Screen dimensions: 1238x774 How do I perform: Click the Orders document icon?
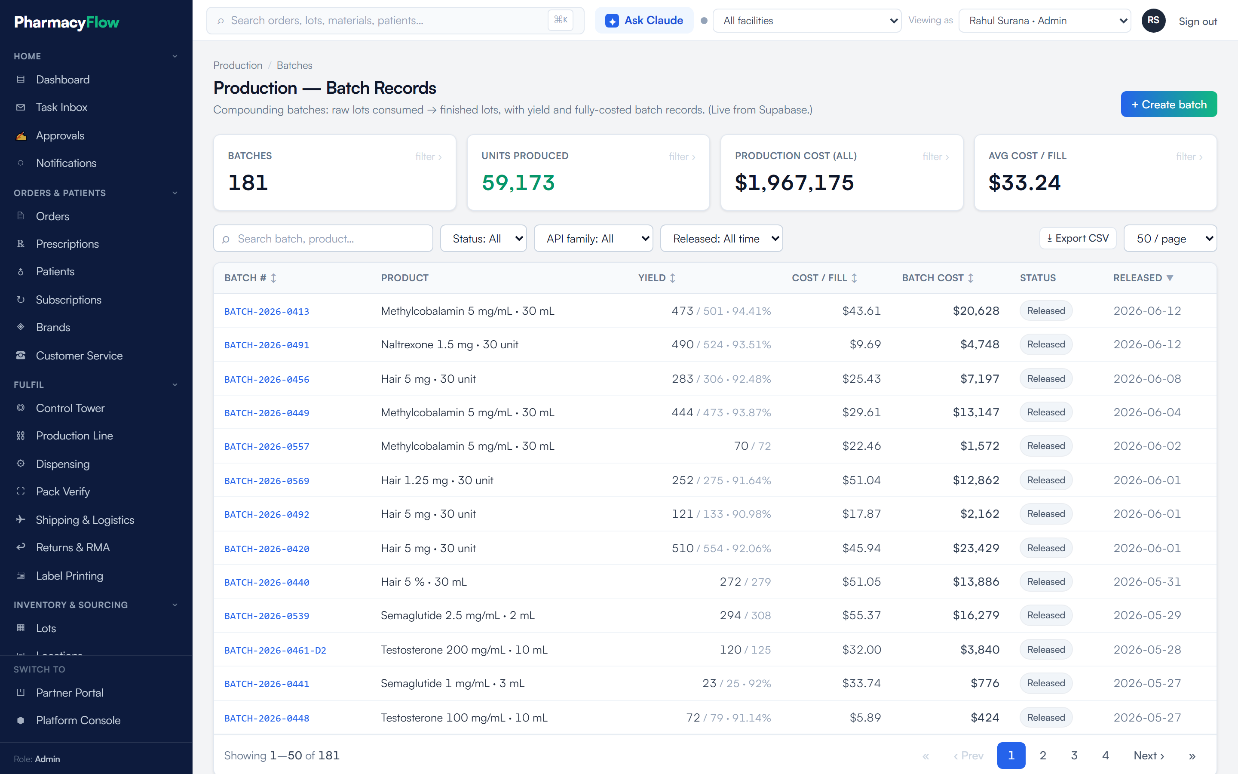(x=21, y=216)
